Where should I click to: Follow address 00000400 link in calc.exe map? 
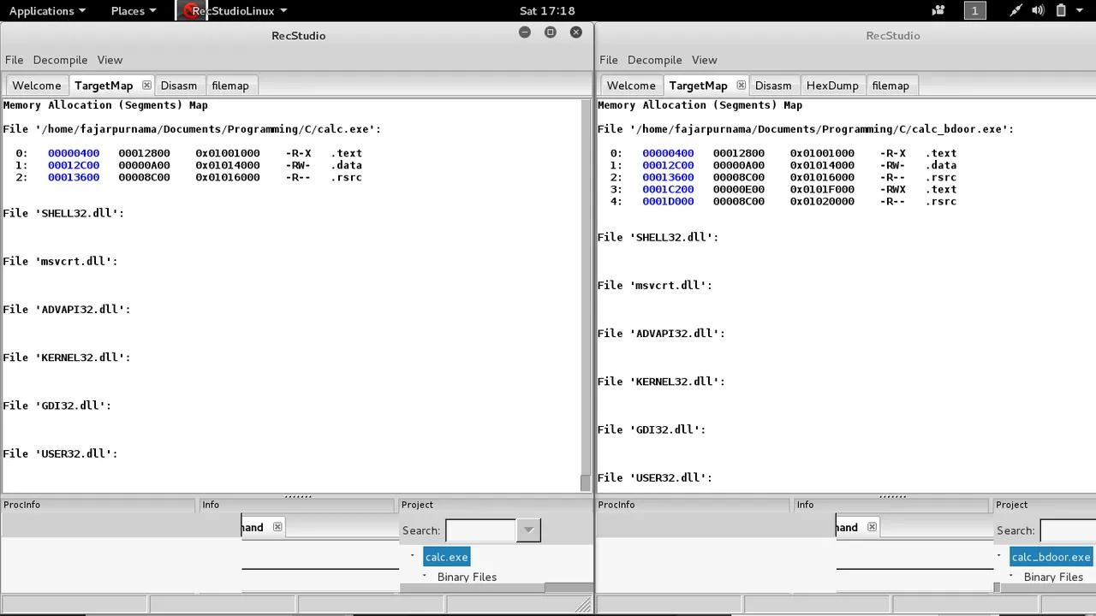[74, 153]
